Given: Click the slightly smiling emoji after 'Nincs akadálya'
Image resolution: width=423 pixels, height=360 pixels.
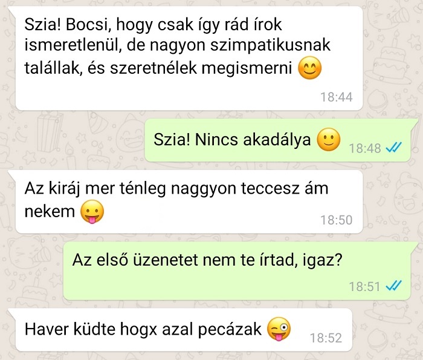Looking at the screenshot, I should [328, 140].
